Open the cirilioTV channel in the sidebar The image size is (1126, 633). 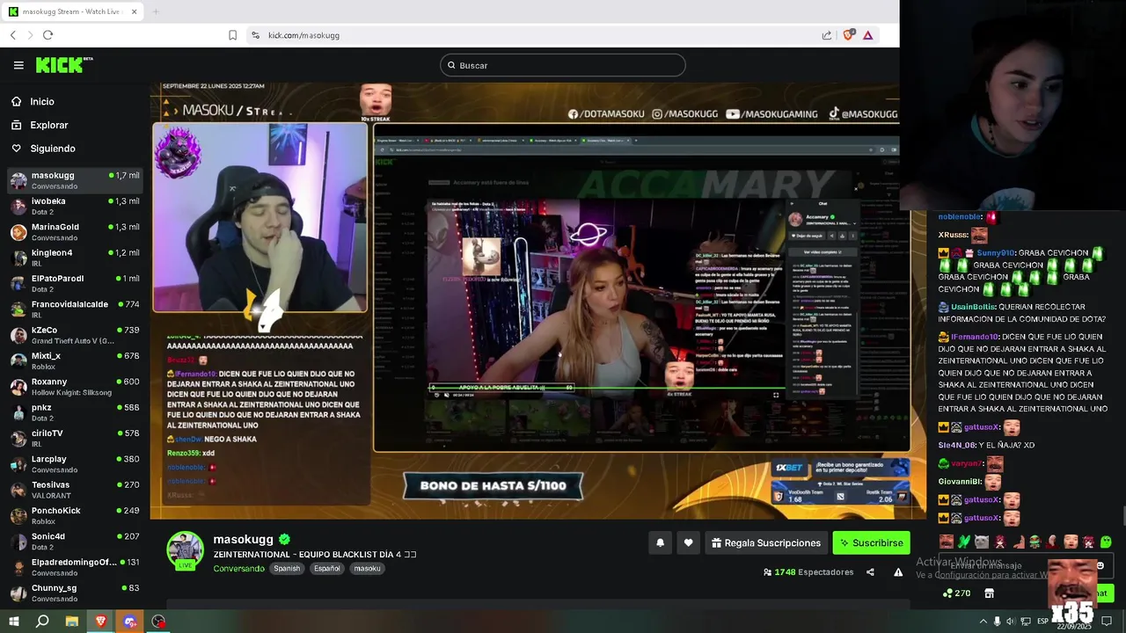75,438
